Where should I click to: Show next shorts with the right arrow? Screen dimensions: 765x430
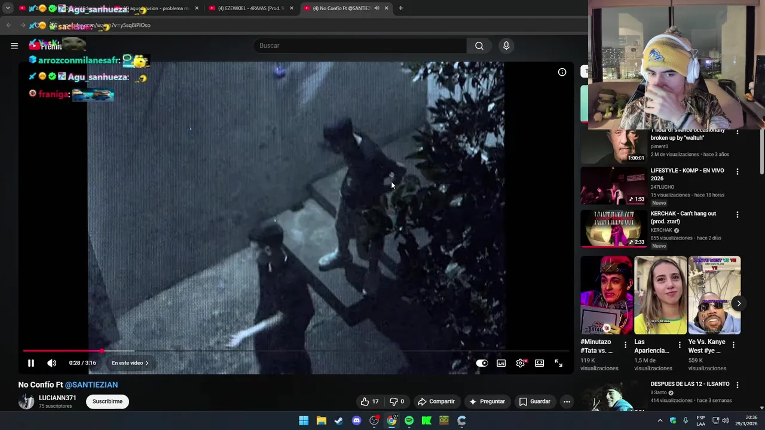point(739,303)
